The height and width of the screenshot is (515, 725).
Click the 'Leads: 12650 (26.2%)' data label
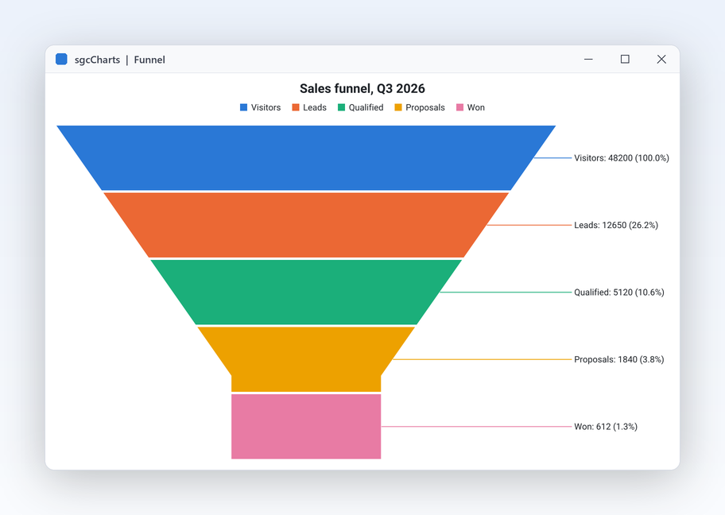coord(616,225)
